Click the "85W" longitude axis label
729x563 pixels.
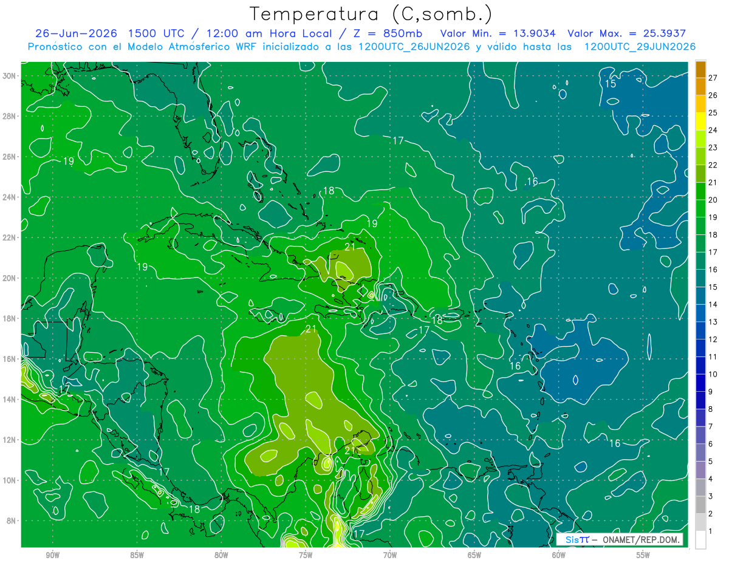point(137,555)
